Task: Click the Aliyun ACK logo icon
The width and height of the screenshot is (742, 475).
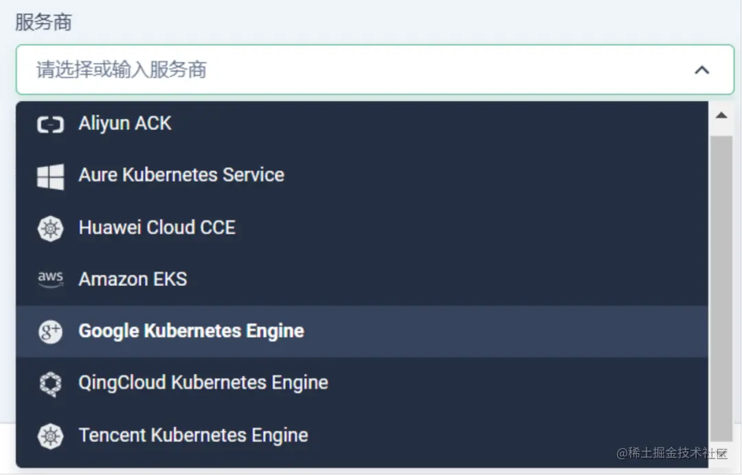Action: 50,124
